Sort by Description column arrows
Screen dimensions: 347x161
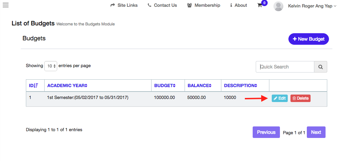pyautogui.click(x=255, y=86)
